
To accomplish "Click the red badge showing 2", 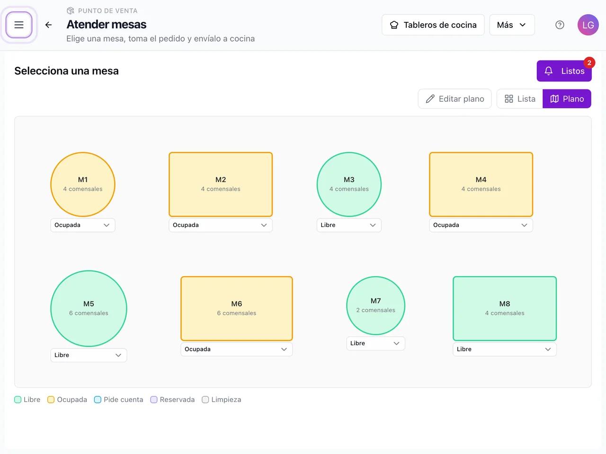I will tap(589, 62).
